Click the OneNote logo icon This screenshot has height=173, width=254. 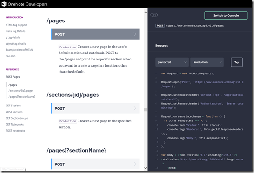tap(4, 4)
